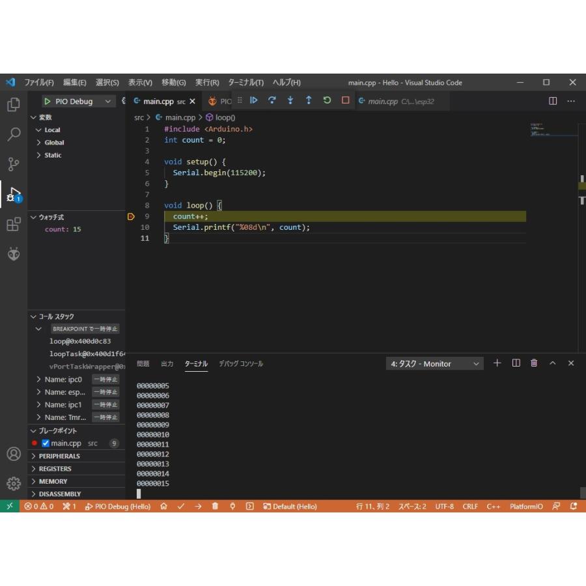This screenshot has height=586, width=586.
Task: Stop debugging with the red square
Action: [x=345, y=100]
